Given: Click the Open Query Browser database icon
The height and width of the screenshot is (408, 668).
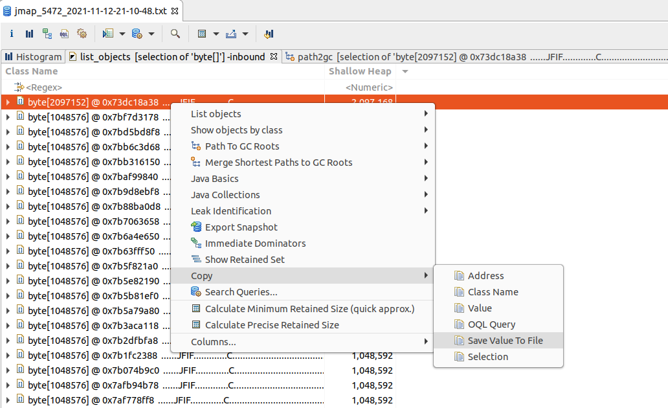Looking at the screenshot, I should (137, 34).
